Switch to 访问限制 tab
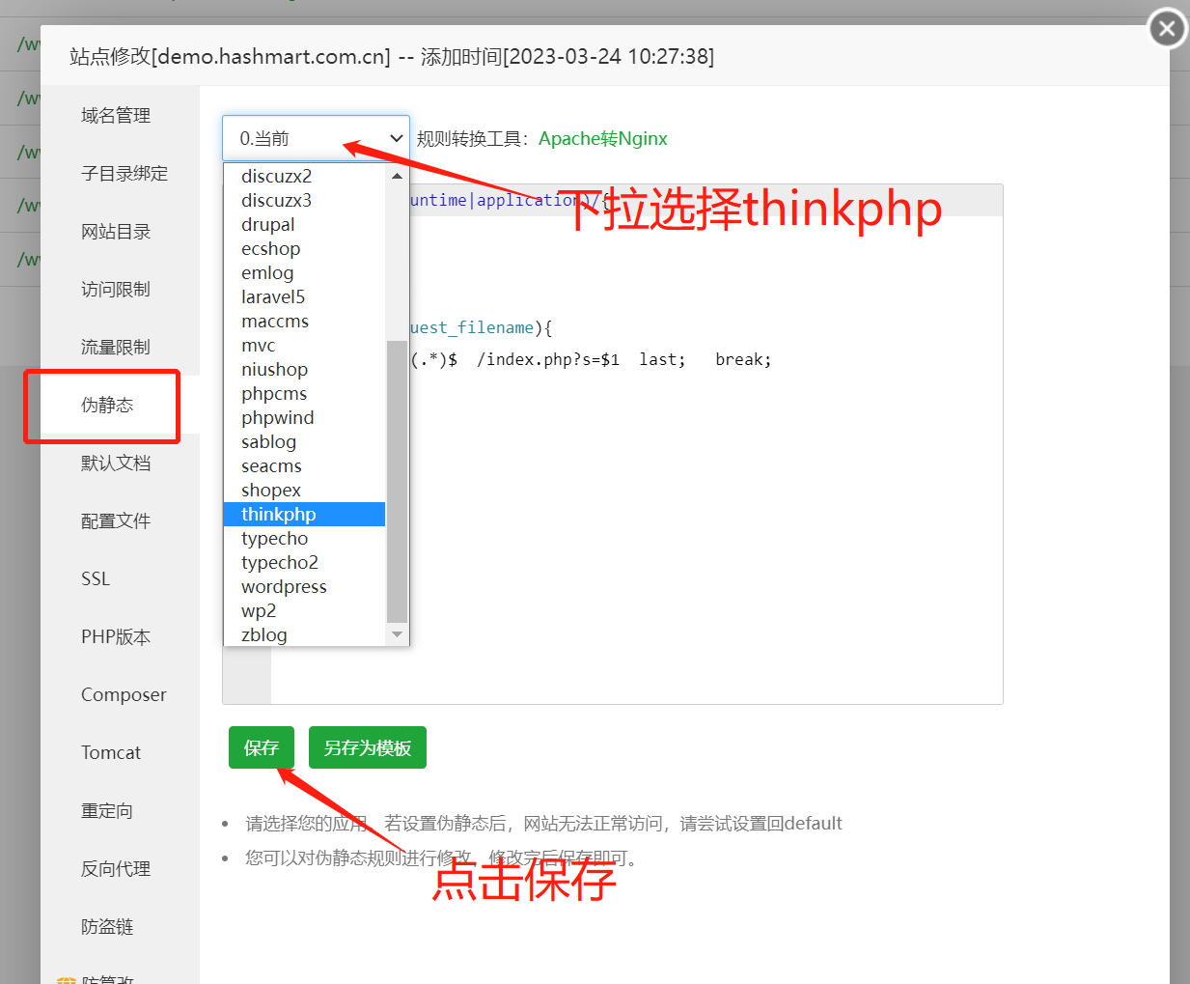1190x984 pixels. [120, 289]
